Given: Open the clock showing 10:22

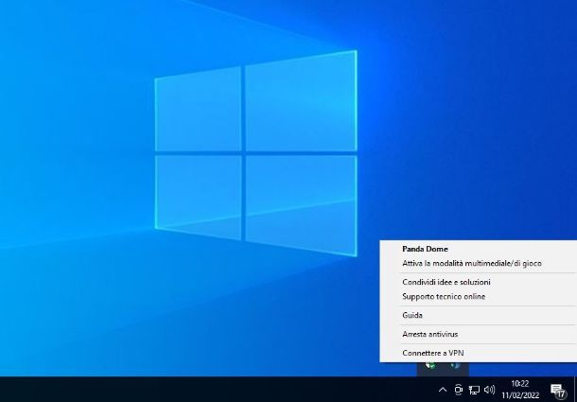Looking at the screenshot, I should point(520,390).
